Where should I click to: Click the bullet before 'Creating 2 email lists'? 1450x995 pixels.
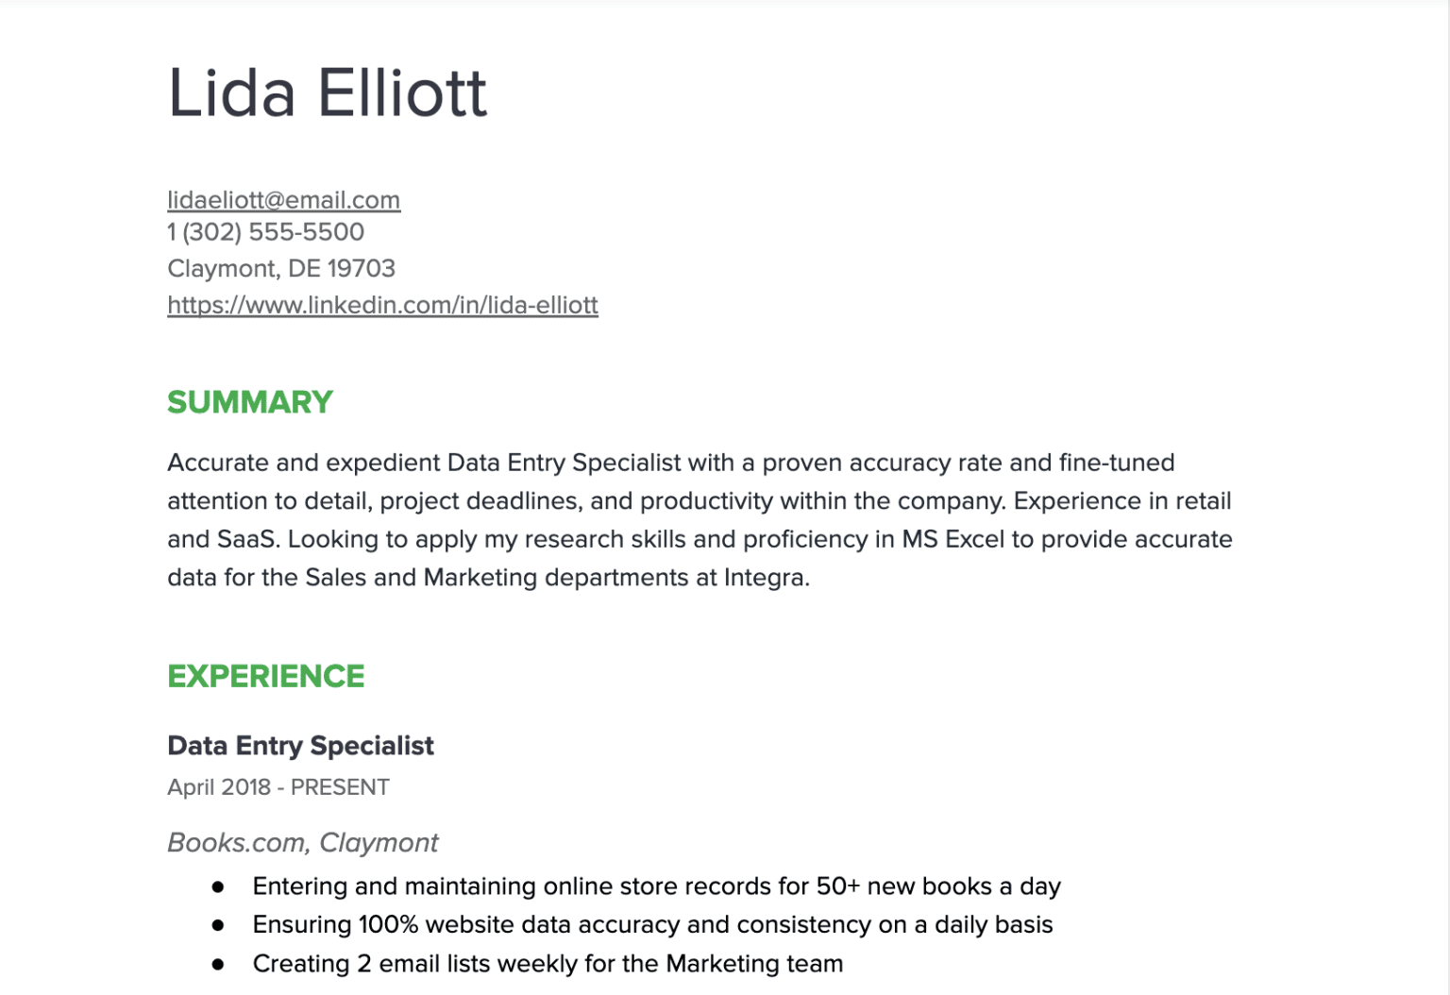point(218,964)
